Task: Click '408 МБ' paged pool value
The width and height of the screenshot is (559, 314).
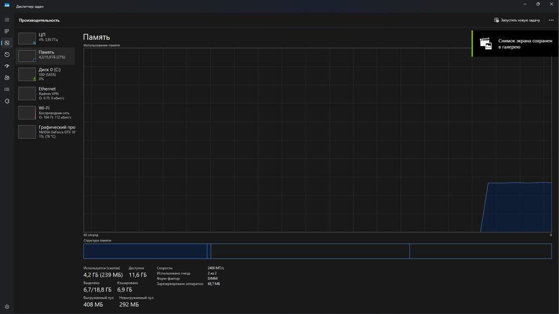Action: pos(93,305)
